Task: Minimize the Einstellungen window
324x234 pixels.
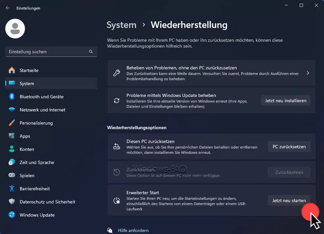Action: (286, 5)
